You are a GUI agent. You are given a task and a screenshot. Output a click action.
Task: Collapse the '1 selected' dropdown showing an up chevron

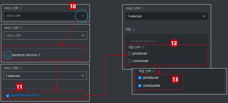[45, 76]
